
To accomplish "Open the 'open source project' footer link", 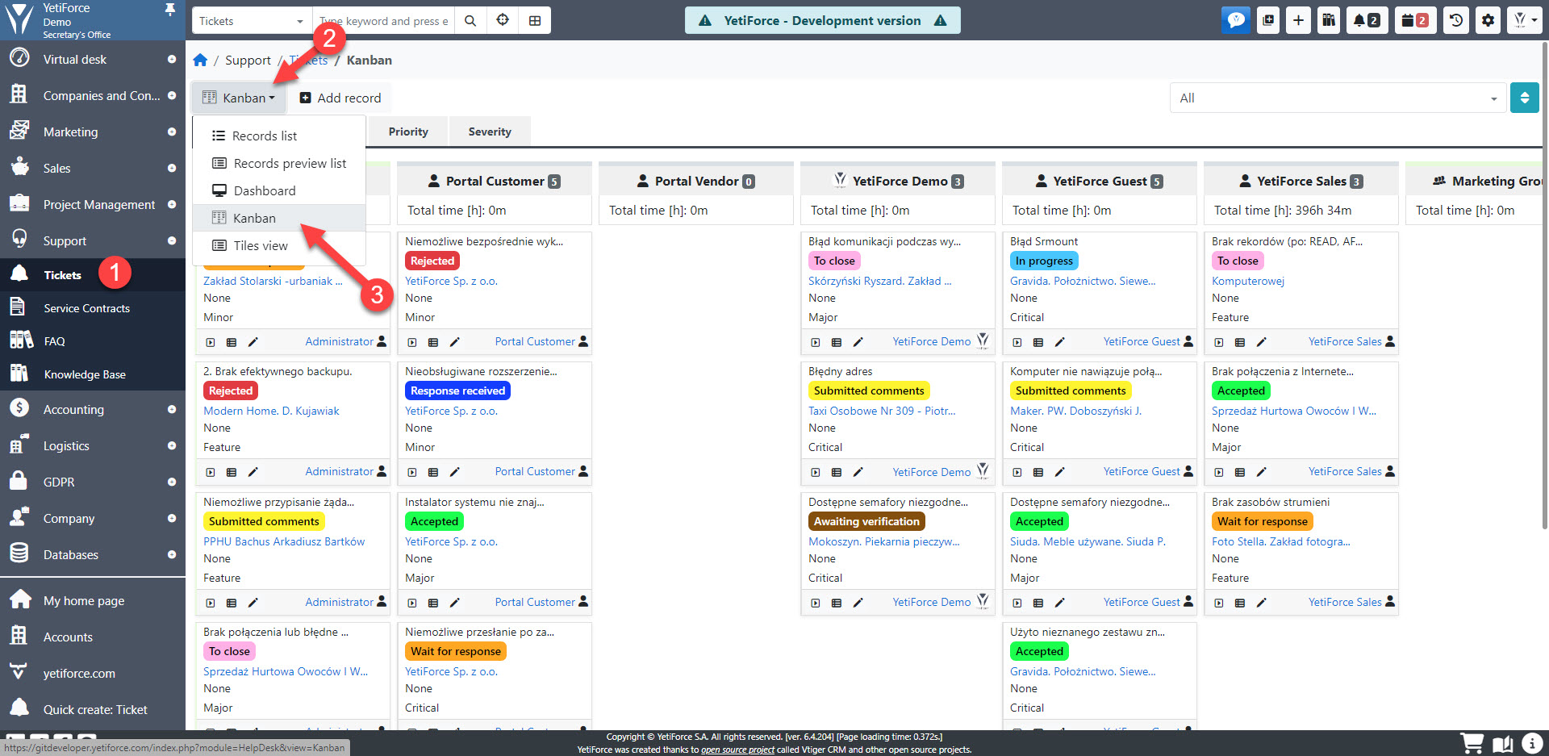I will click(x=737, y=750).
